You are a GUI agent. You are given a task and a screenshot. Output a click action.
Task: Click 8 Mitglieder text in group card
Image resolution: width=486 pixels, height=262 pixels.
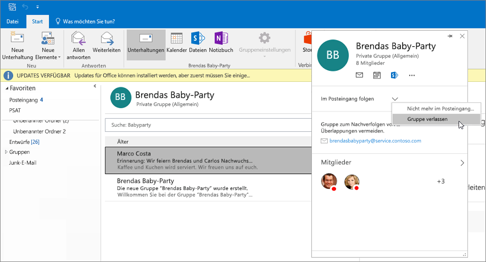click(370, 63)
